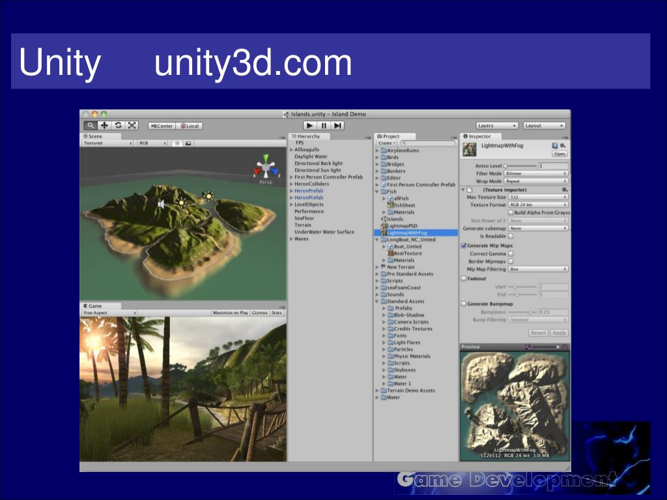Click the scene orientation gizmo
The width and height of the screenshot is (667, 500).
tap(264, 167)
